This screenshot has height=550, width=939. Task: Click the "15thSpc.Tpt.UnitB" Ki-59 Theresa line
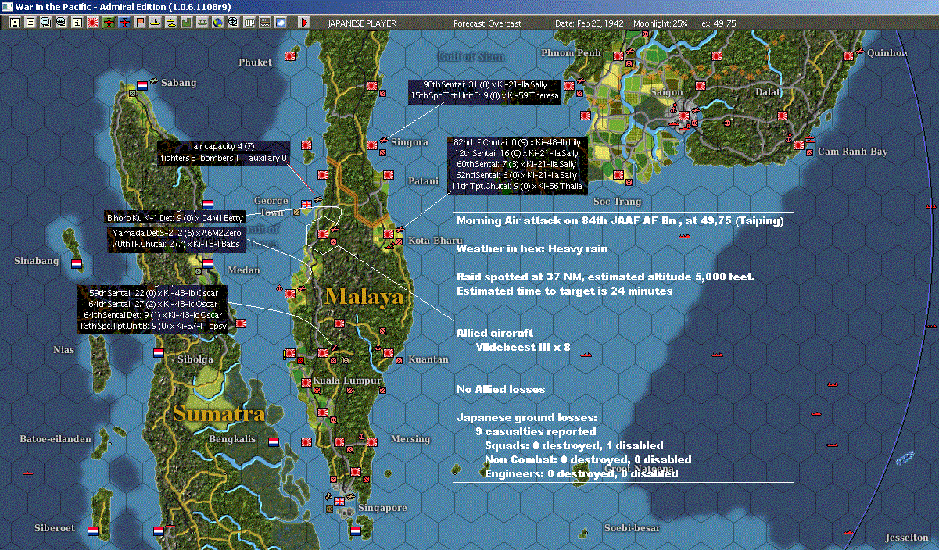485,95
